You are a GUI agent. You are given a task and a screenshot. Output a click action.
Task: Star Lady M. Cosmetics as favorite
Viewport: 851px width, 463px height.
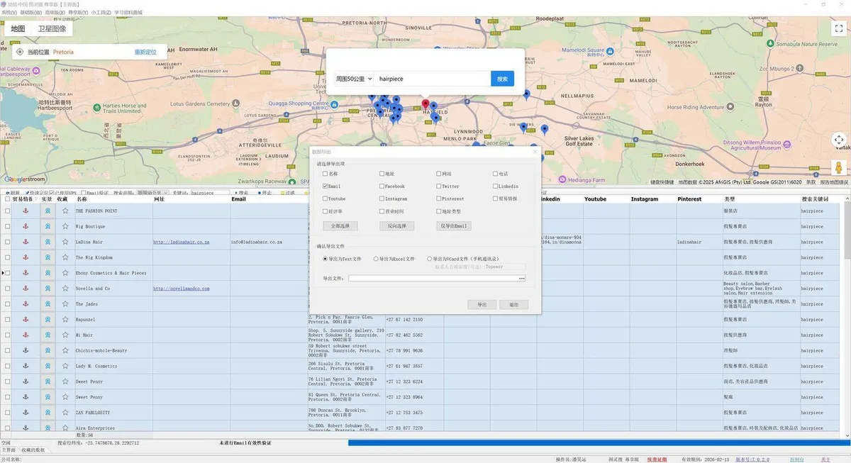point(65,366)
